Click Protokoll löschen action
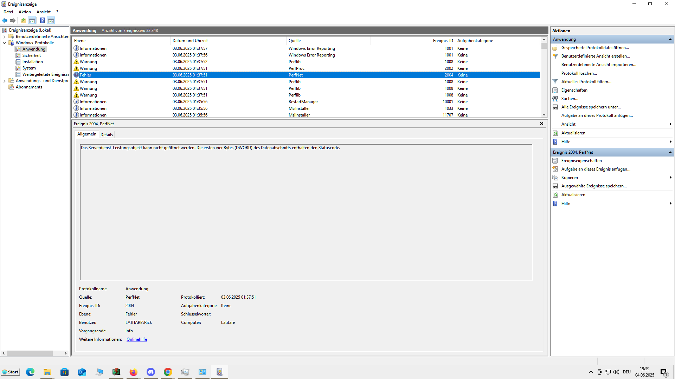The width and height of the screenshot is (675, 379). click(579, 73)
